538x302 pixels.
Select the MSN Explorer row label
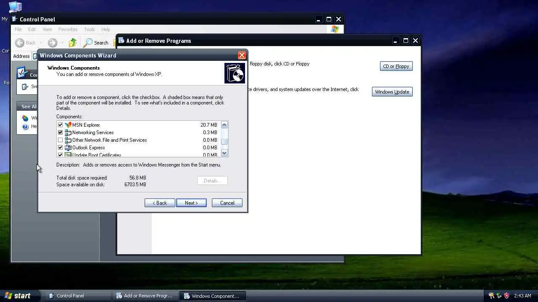click(x=86, y=125)
